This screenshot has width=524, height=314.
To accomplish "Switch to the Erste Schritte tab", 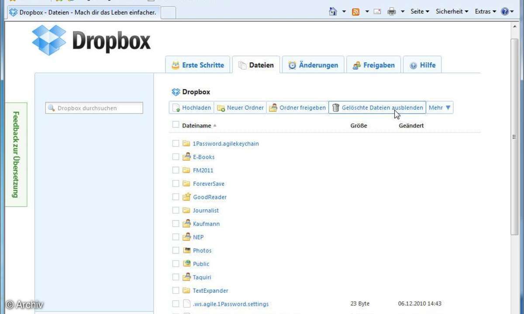I will 198,65.
